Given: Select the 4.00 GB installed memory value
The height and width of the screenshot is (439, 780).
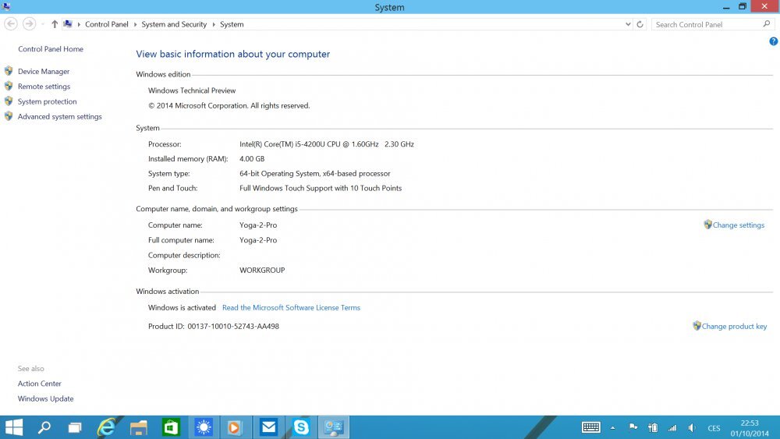Looking at the screenshot, I should click(252, 159).
